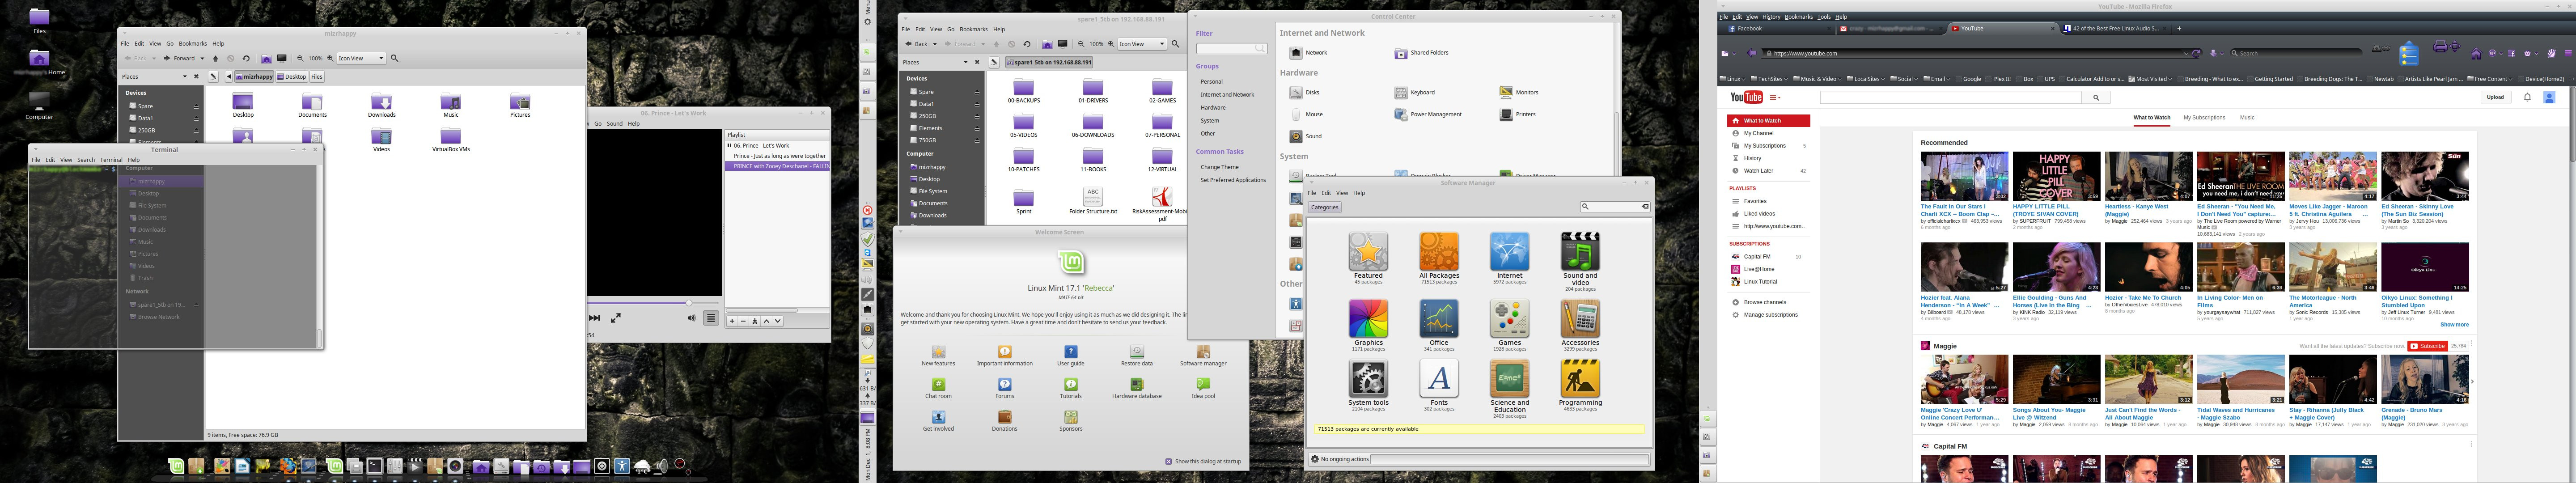Viewport: 2576px width, 483px height.
Task: Open Forward history arrow in mizrhappy window
Action: tap(203, 58)
